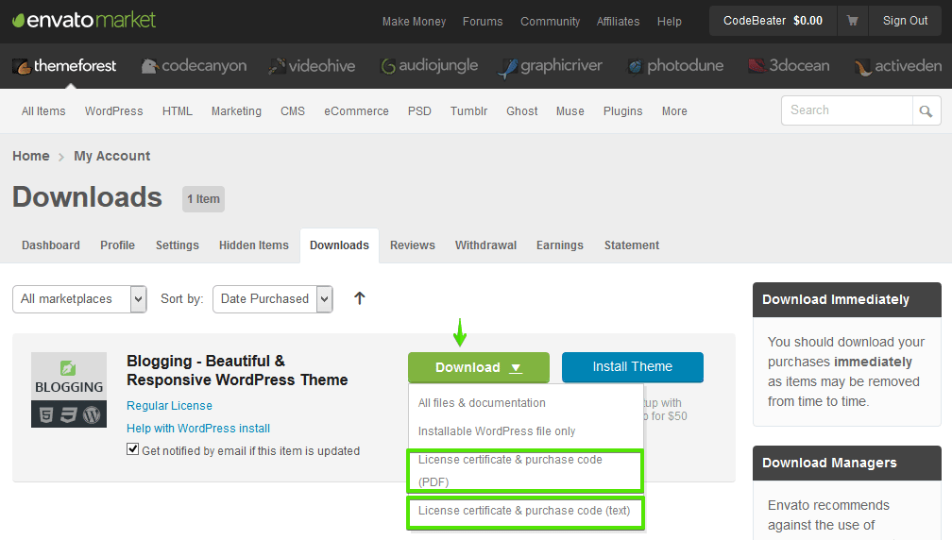Expand the All marketplaces dropdown
The width and height of the screenshot is (952, 540).
[x=79, y=299]
